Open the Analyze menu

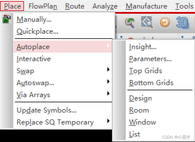(x=105, y=6)
